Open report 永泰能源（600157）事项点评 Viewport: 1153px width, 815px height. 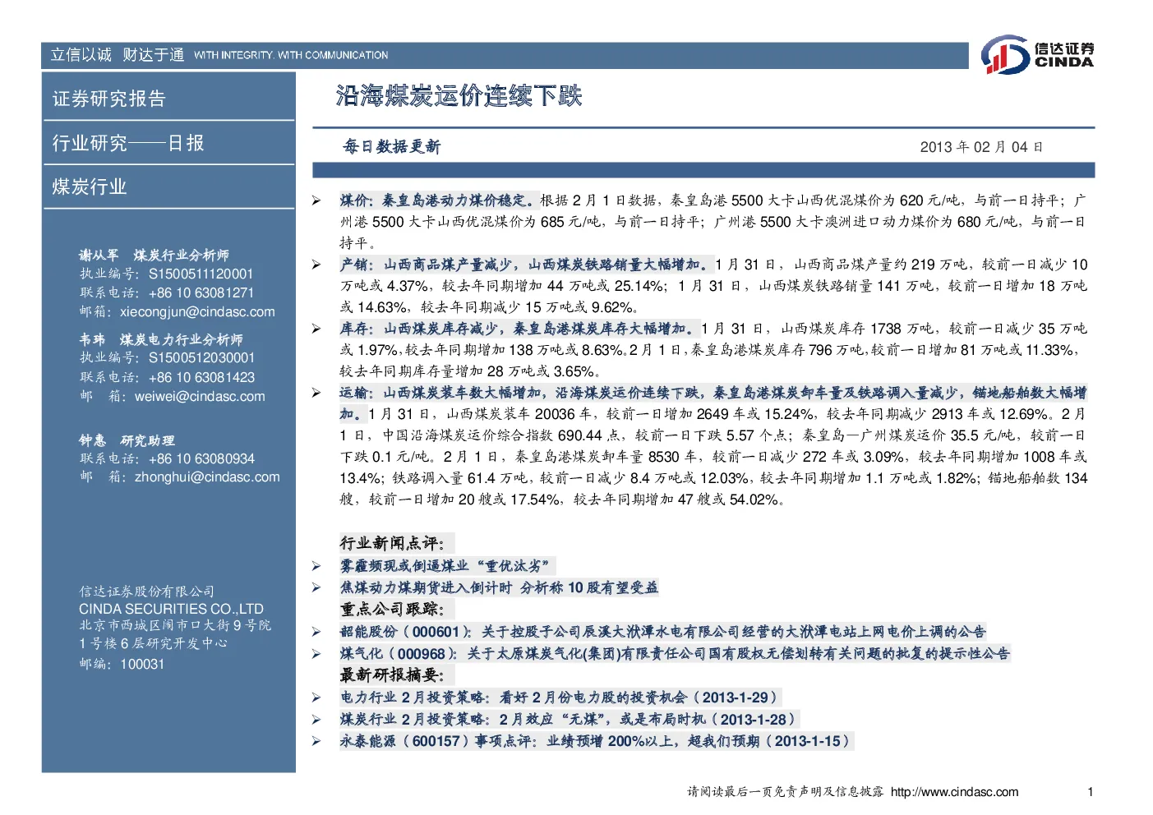tap(596, 741)
